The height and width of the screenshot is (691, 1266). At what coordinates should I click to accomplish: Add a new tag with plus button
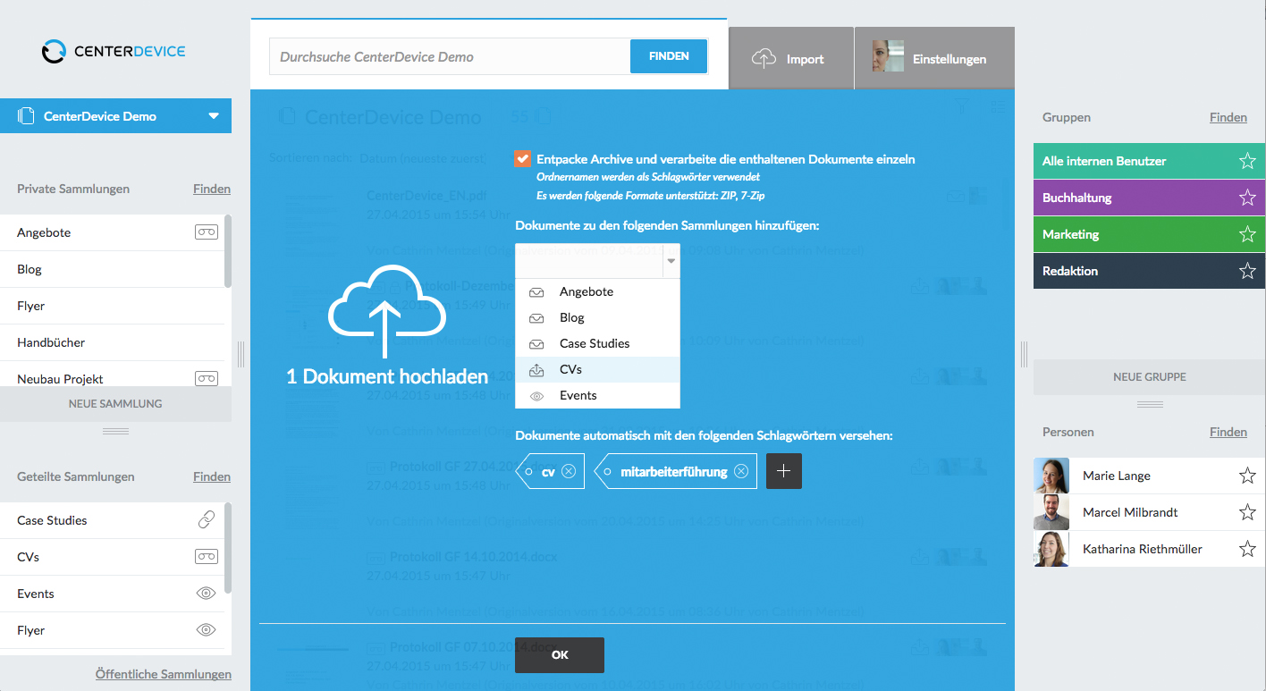tap(784, 471)
